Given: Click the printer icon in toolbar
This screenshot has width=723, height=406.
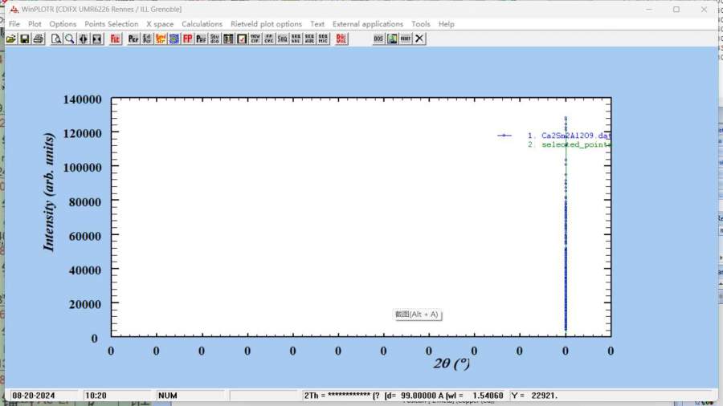Looking at the screenshot, I should pos(38,39).
